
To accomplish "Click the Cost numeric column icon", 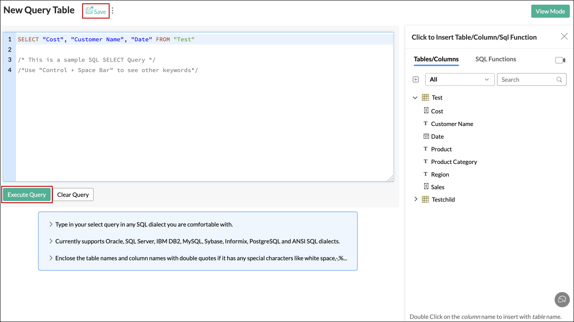I will (x=426, y=110).
